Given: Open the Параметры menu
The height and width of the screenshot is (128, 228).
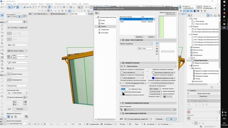Looking at the screenshot, I should (x=49, y=4).
